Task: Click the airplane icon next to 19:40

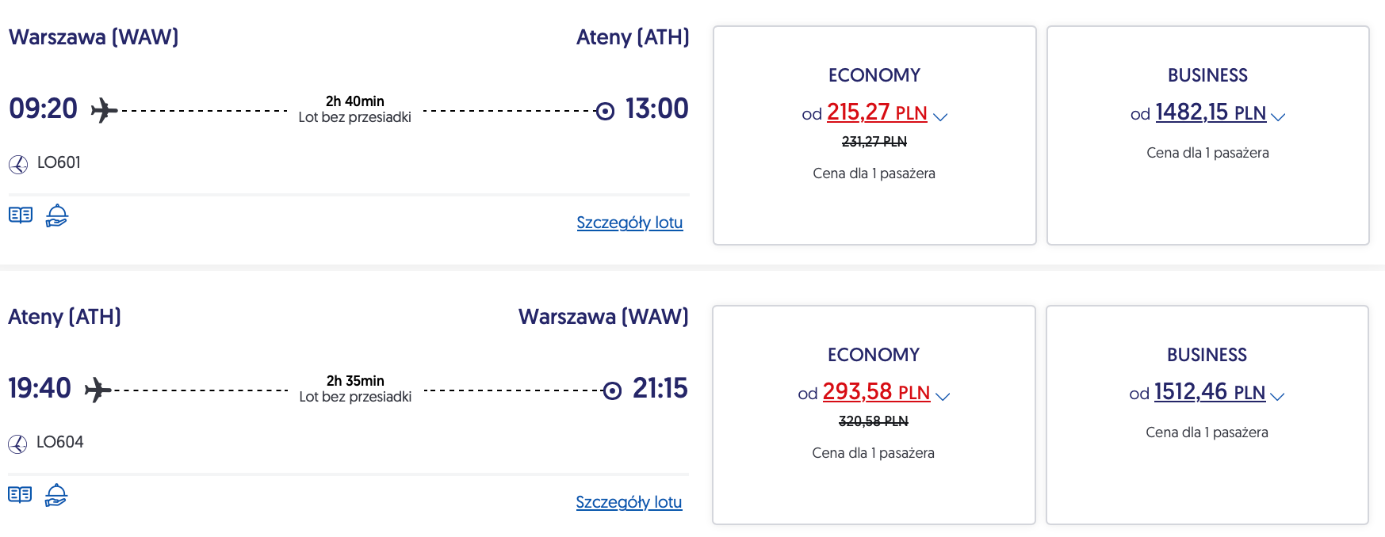Action: coord(98,390)
